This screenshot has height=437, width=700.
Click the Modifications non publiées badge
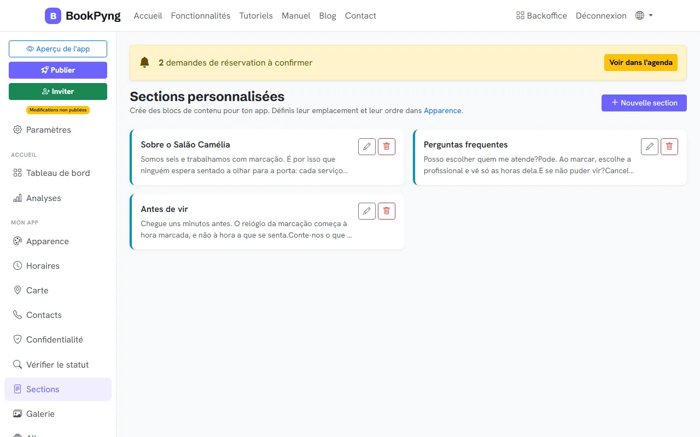[58, 110]
